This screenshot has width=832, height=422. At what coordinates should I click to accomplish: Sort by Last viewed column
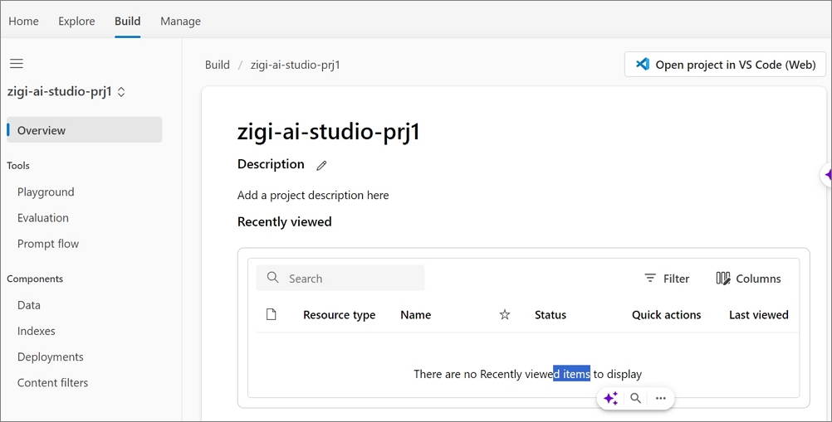(758, 314)
